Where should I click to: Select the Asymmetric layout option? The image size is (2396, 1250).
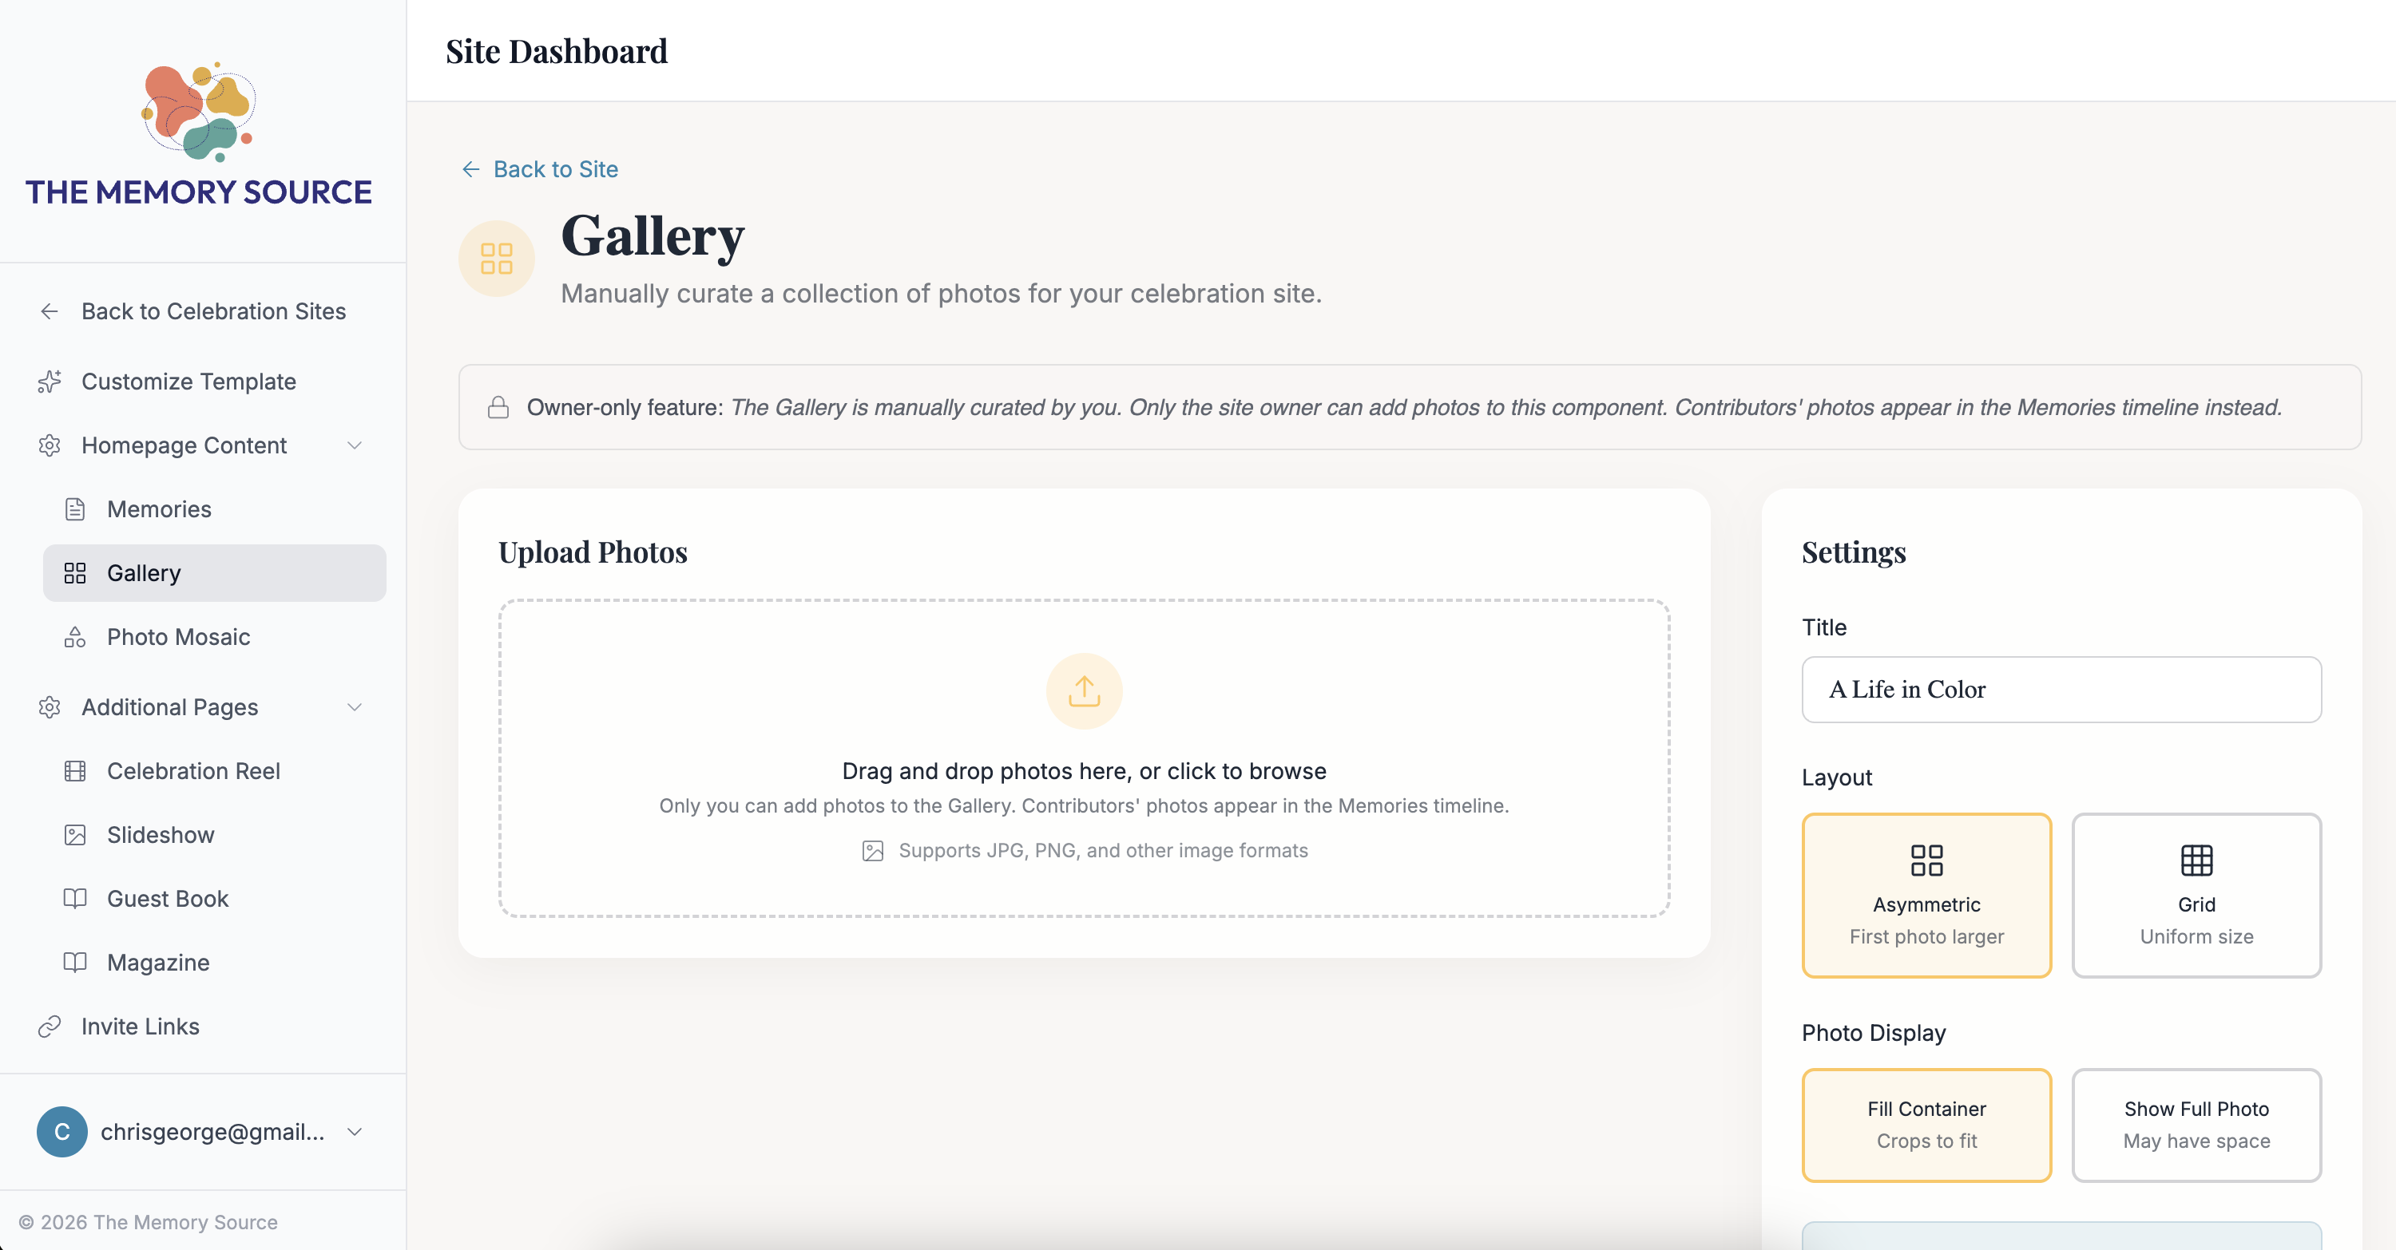click(1926, 895)
